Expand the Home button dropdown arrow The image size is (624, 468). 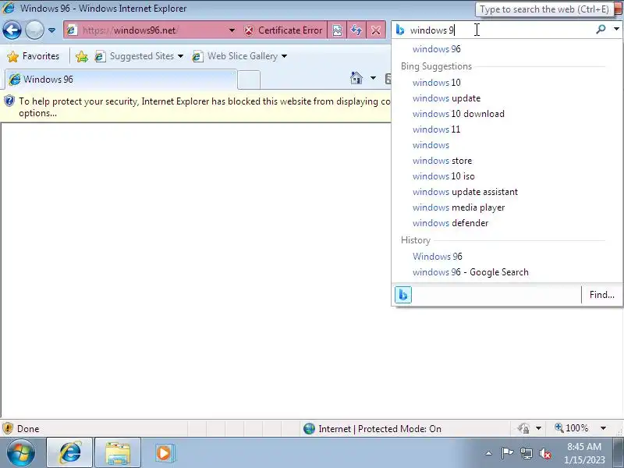373,78
